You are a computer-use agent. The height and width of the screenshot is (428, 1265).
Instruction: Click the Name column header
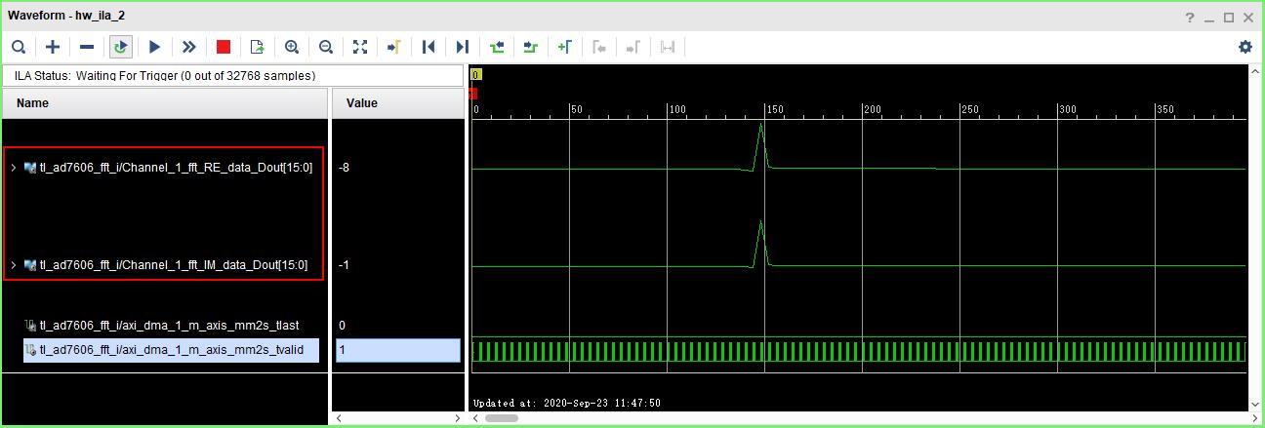click(33, 103)
